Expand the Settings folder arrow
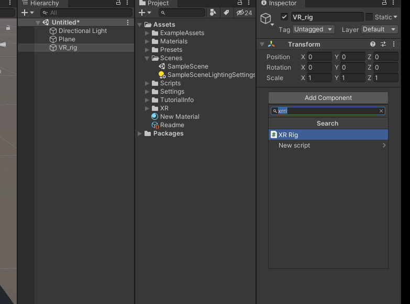This screenshot has width=410, height=304. click(147, 92)
